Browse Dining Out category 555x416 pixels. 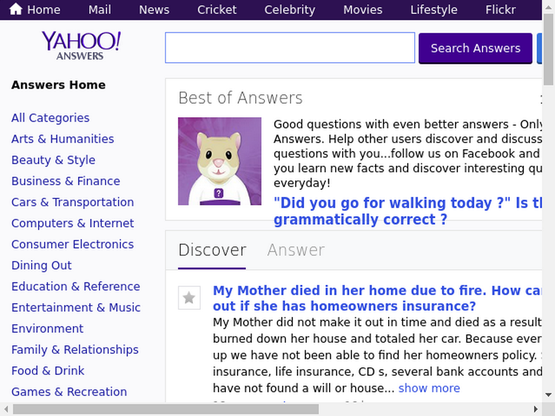[x=41, y=265]
